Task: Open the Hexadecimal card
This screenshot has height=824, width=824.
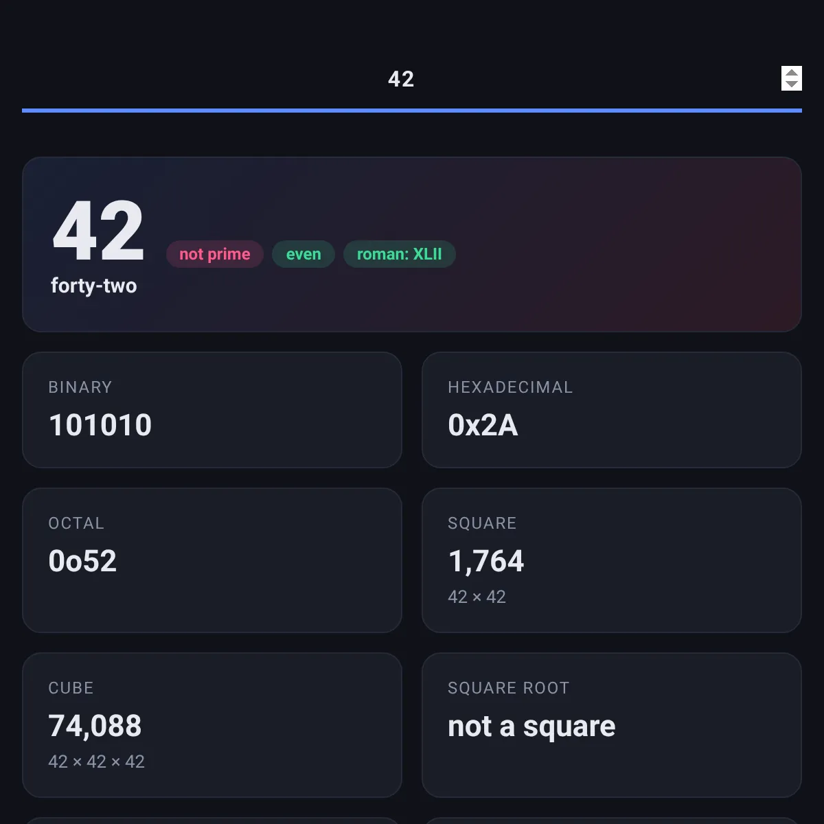Action: pyautogui.click(x=612, y=410)
